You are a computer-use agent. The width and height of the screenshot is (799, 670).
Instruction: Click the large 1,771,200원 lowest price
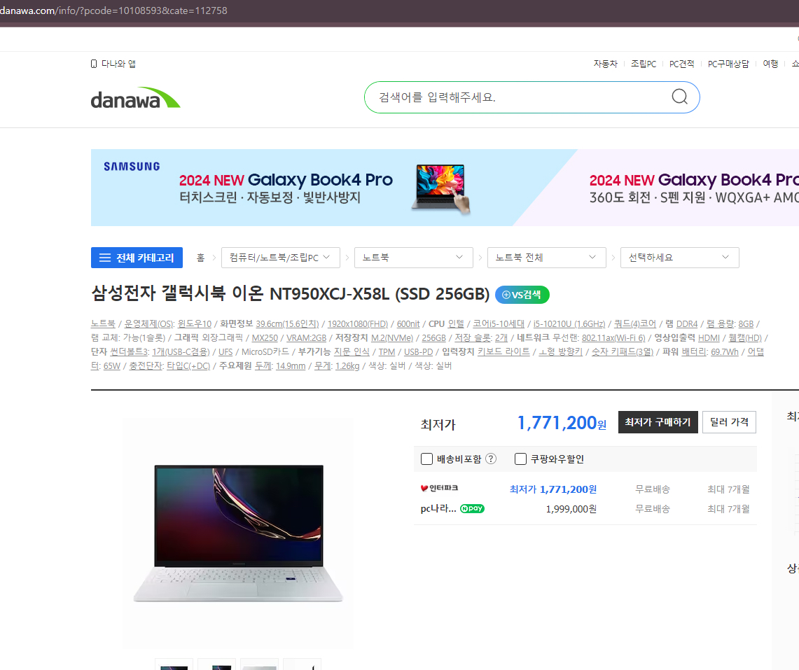(x=562, y=423)
